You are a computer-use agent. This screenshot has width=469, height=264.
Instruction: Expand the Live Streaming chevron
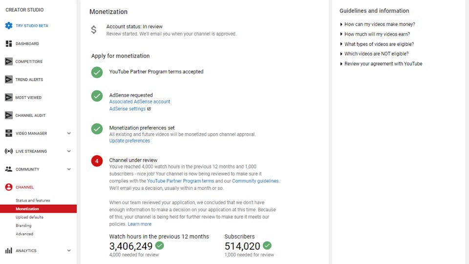69,151
